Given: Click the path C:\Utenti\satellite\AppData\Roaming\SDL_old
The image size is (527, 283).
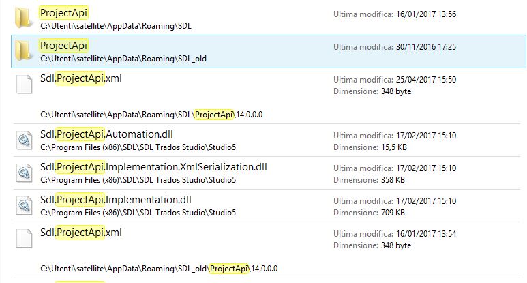Looking at the screenshot, I should (x=123, y=59).
